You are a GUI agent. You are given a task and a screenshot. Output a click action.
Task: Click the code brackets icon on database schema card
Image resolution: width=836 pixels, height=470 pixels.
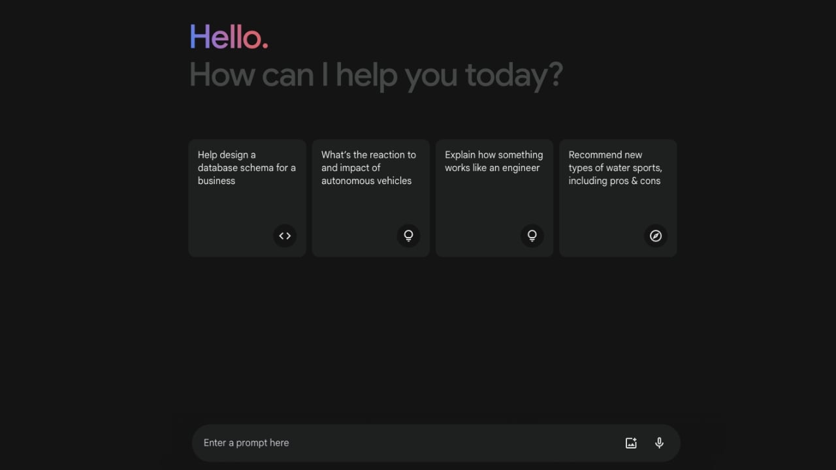pyautogui.click(x=285, y=236)
